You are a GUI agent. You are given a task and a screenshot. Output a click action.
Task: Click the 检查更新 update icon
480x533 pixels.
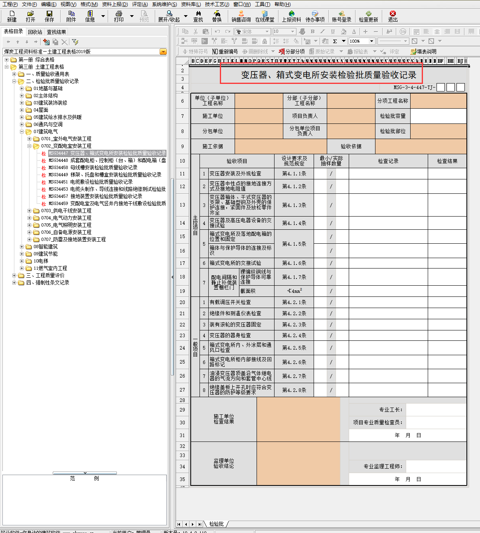tap(368, 16)
